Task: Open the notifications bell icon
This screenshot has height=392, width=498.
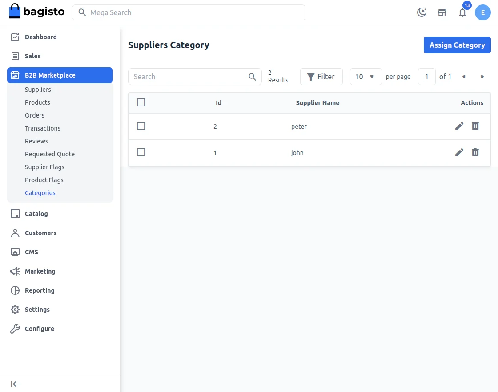Action: tap(462, 12)
